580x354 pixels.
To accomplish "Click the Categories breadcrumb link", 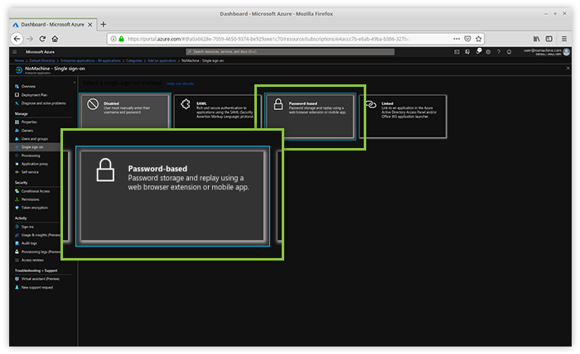I will (x=134, y=60).
